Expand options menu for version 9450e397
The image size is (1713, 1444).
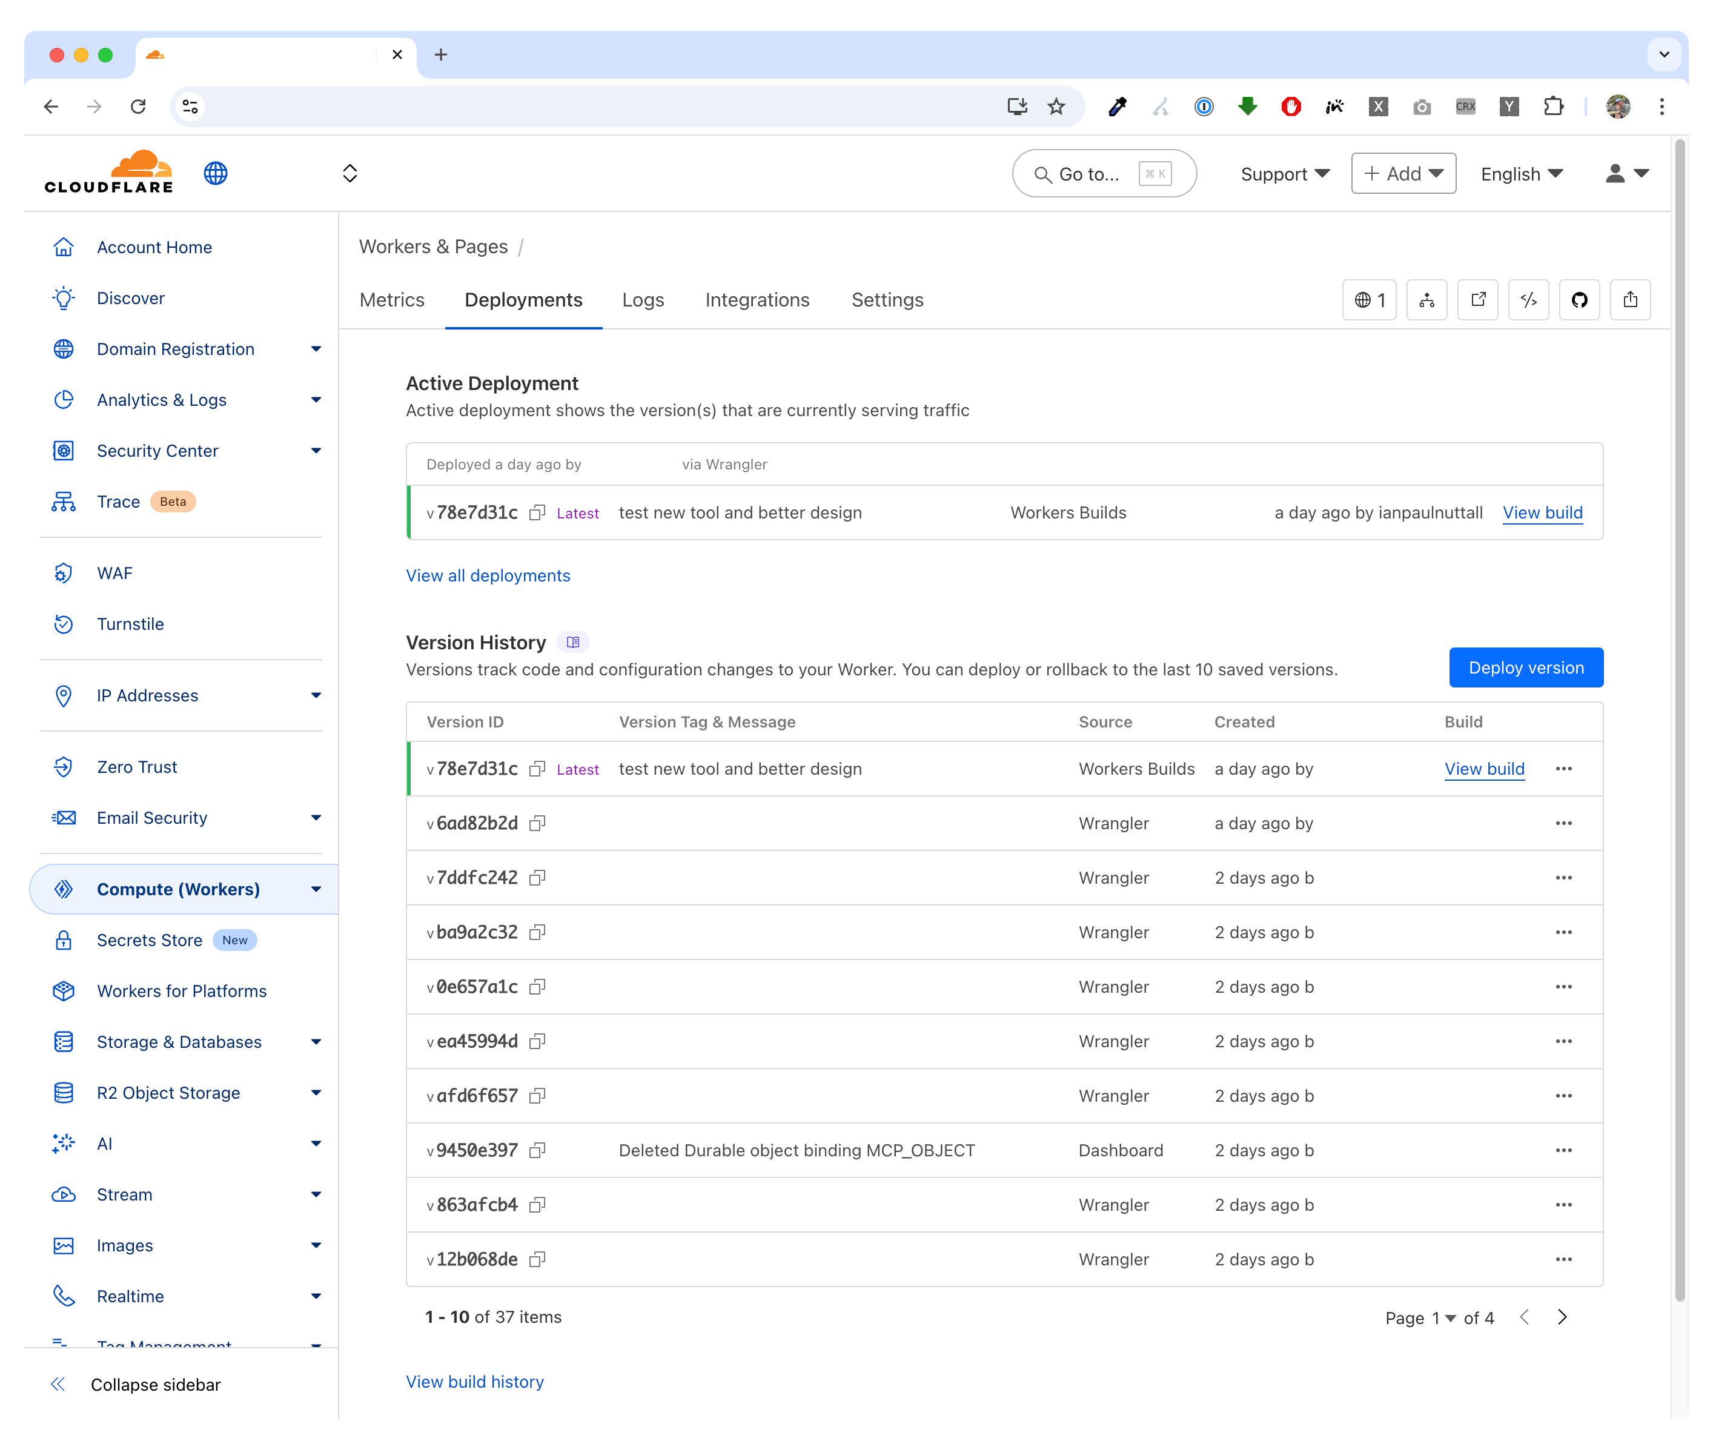1564,1150
